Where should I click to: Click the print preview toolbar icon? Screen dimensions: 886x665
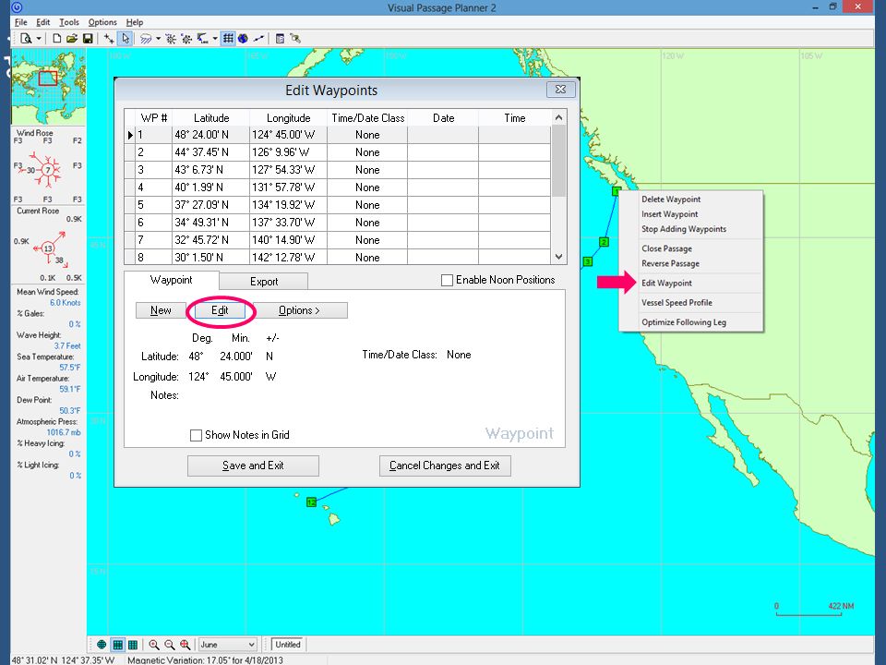(x=26, y=39)
